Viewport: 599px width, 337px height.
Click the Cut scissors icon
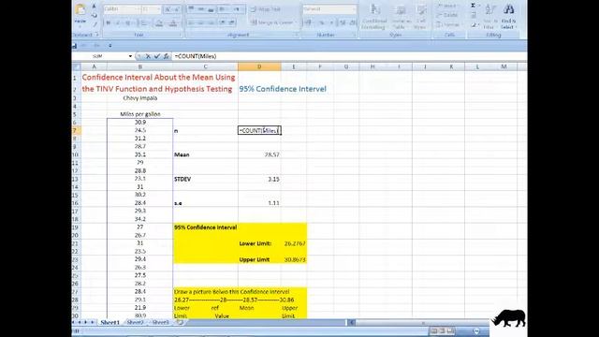[x=95, y=7]
